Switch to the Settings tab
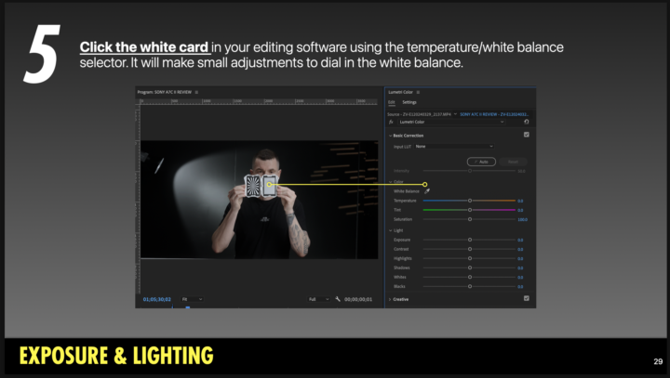The height and width of the screenshot is (378, 670). [409, 102]
